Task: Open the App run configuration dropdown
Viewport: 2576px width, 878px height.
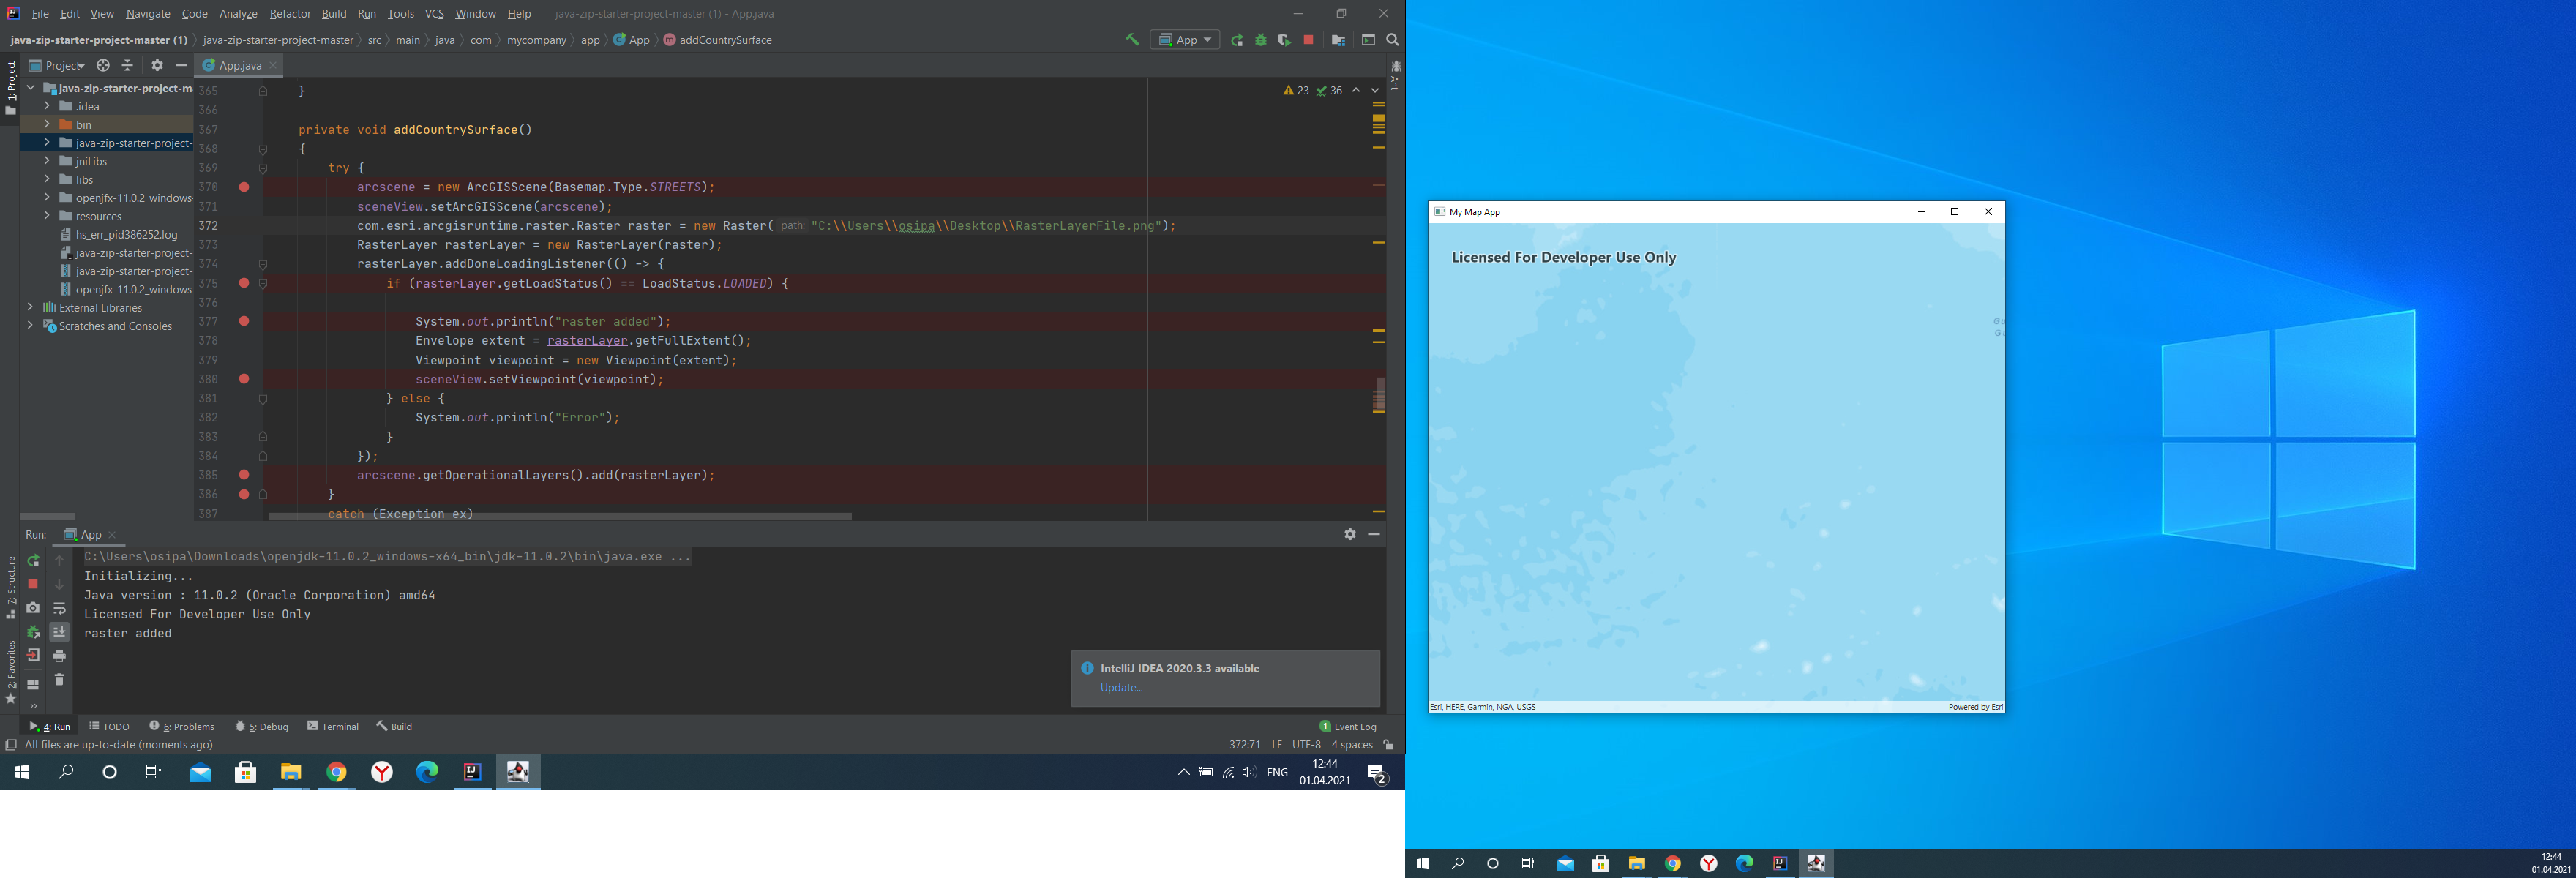Action: click(1205, 40)
